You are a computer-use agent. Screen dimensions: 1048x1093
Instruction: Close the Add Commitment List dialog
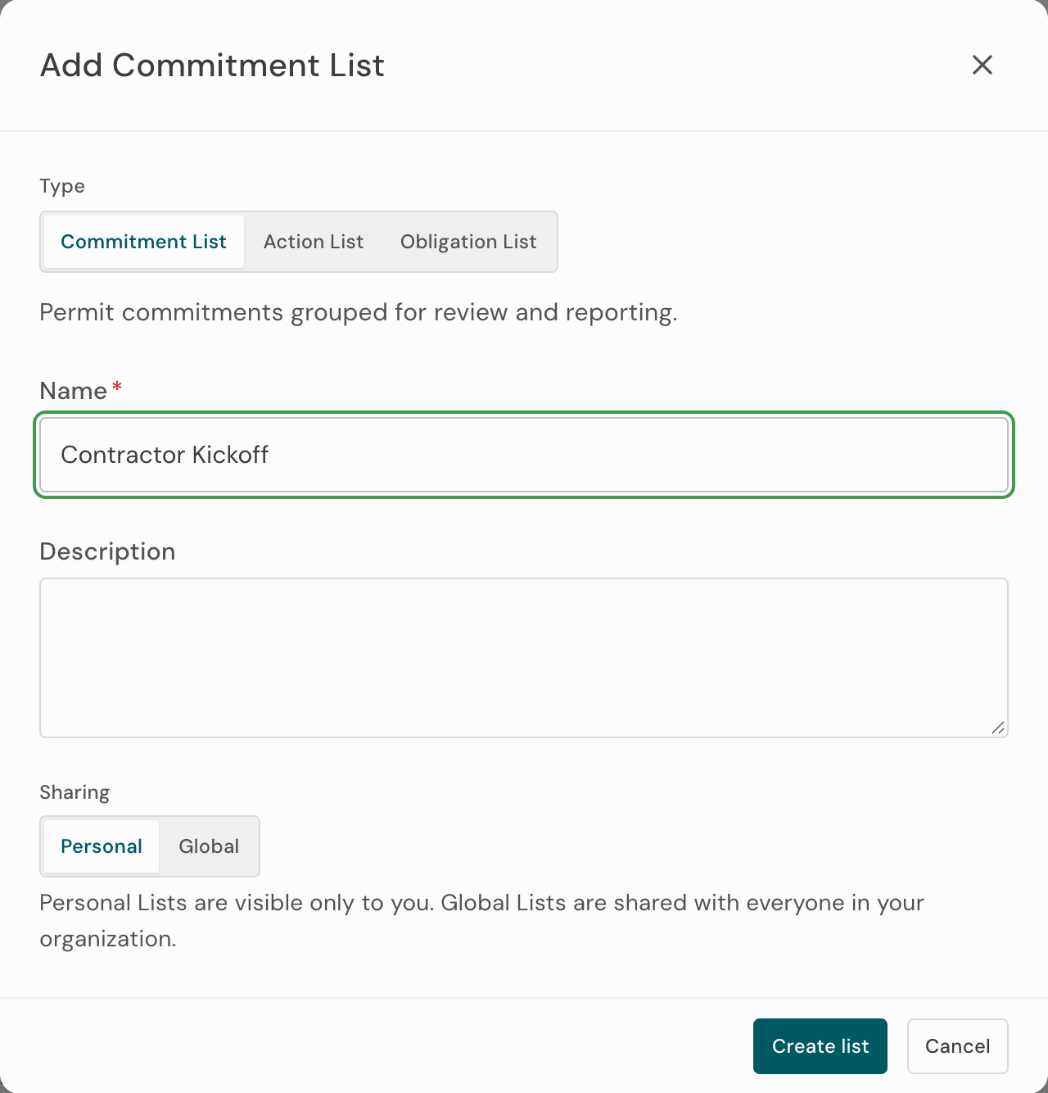click(982, 65)
